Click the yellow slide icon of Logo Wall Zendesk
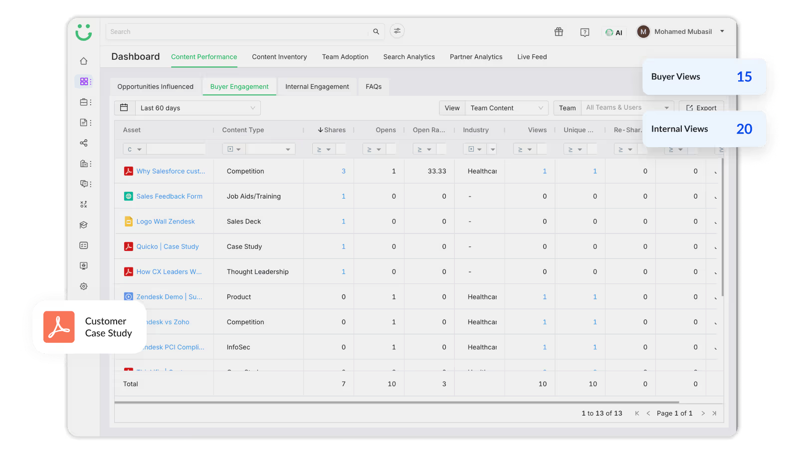 128,222
